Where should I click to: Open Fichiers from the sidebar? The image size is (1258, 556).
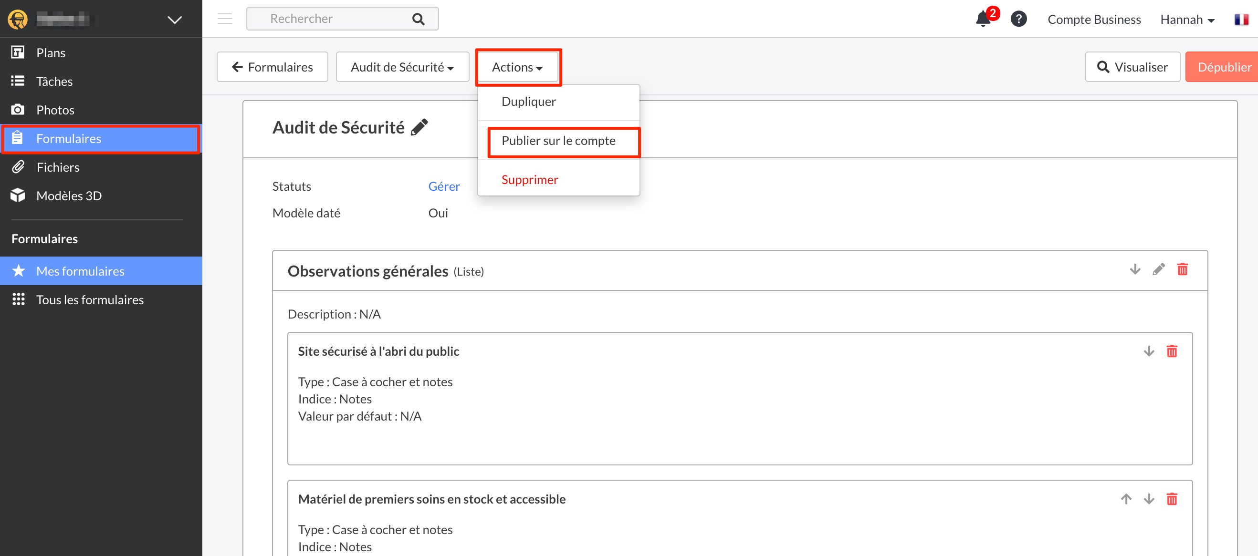tap(101, 167)
